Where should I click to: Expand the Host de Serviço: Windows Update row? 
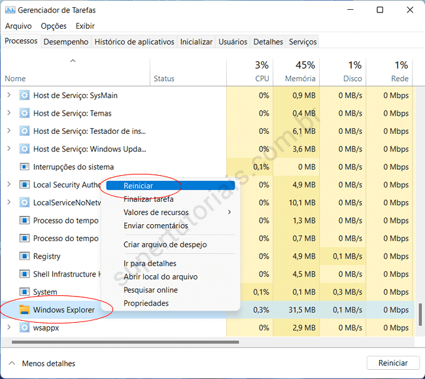tap(9, 149)
